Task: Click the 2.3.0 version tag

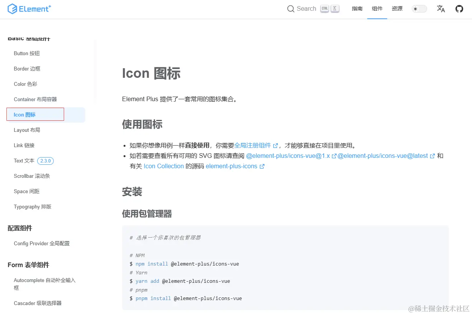Action: [45, 161]
